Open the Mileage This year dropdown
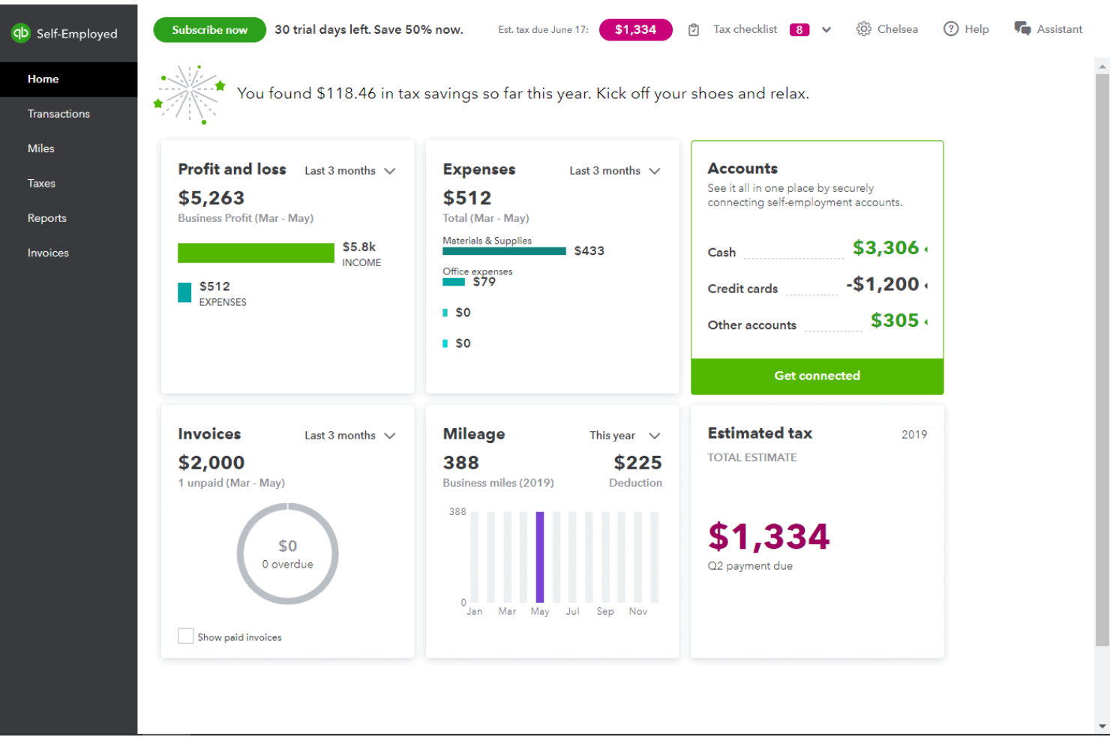The image size is (1110, 740). (x=654, y=435)
